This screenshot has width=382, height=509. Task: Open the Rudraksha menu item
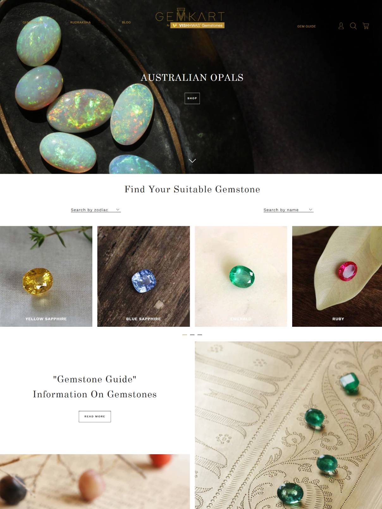[x=80, y=22]
